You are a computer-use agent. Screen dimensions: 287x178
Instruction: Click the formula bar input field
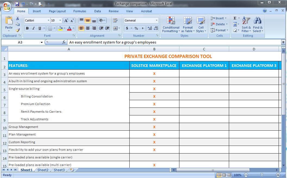point(174,42)
